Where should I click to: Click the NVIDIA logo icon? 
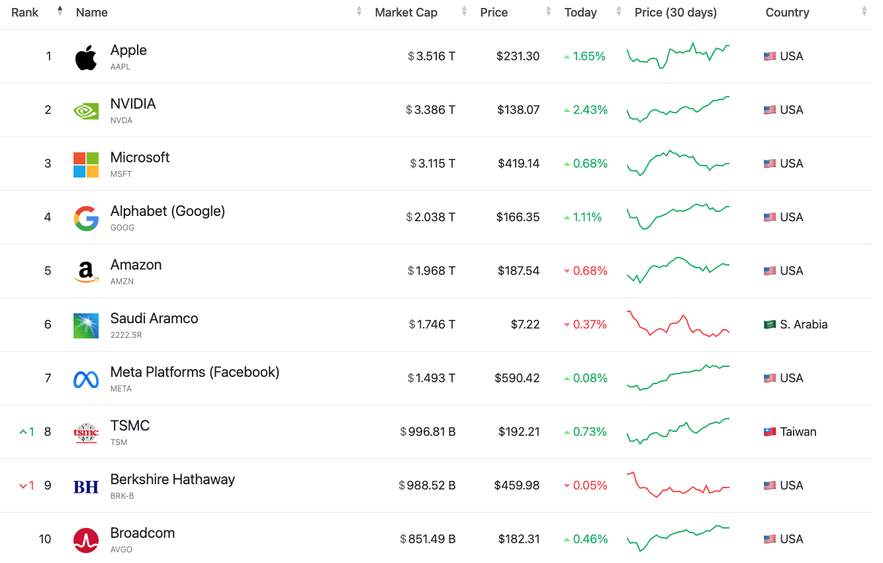point(86,111)
